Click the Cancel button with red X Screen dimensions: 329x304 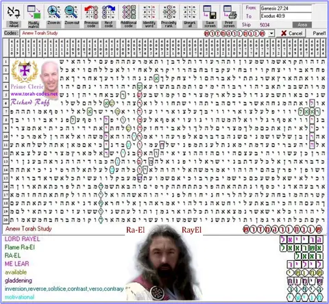pyautogui.click(x=292, y=34)
